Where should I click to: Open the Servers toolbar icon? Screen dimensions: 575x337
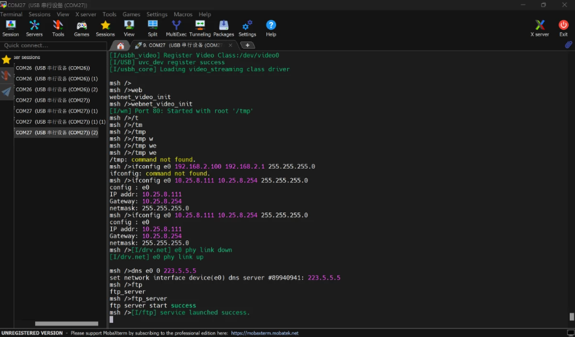[x=34, y=28]
